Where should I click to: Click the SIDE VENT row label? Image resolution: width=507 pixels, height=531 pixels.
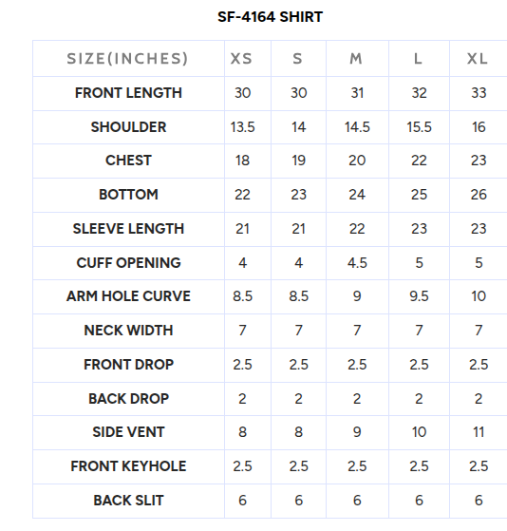128,432
